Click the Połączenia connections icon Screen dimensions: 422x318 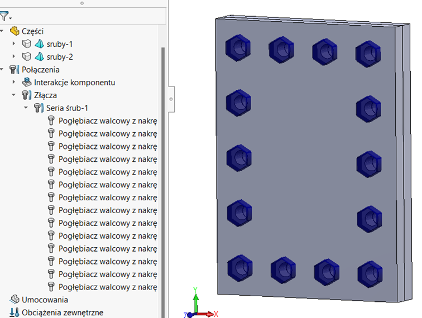point(15,69)
